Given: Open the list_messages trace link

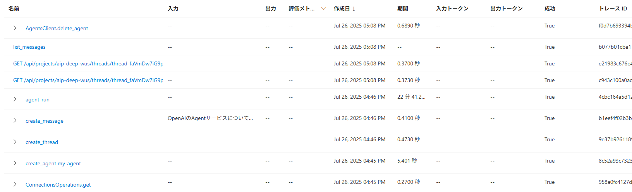Looking at the screenshot, I should coord(29,47).
